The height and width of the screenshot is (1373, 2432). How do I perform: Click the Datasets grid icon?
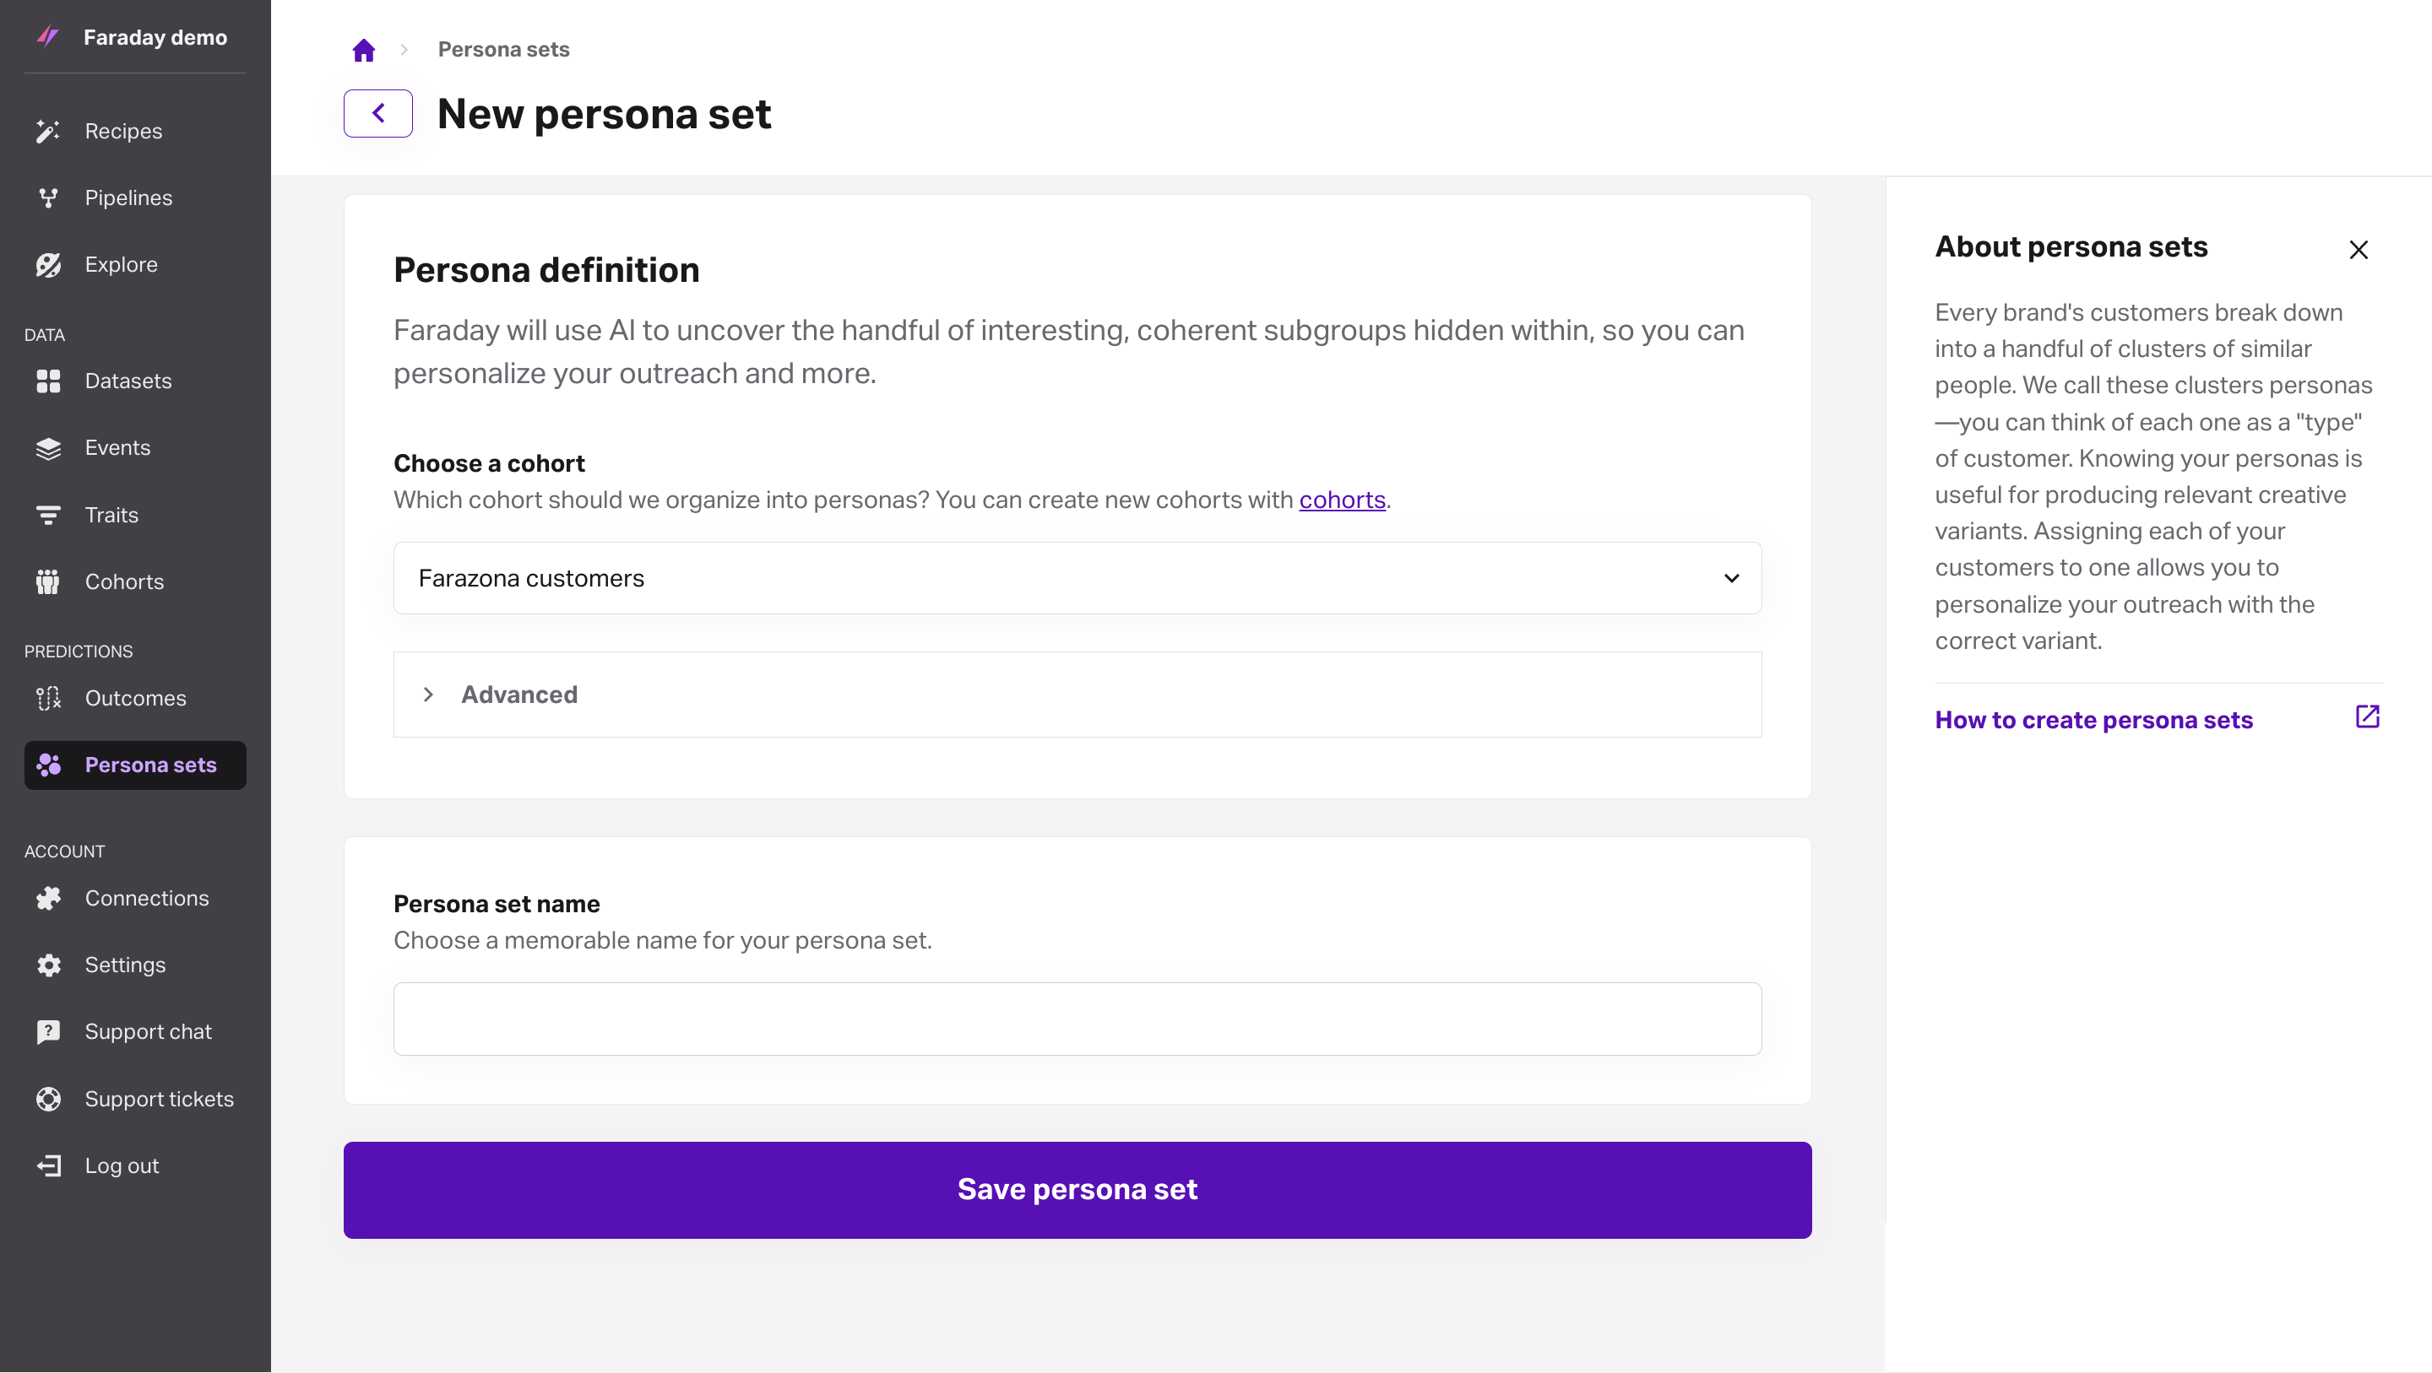tap(48, 381)
